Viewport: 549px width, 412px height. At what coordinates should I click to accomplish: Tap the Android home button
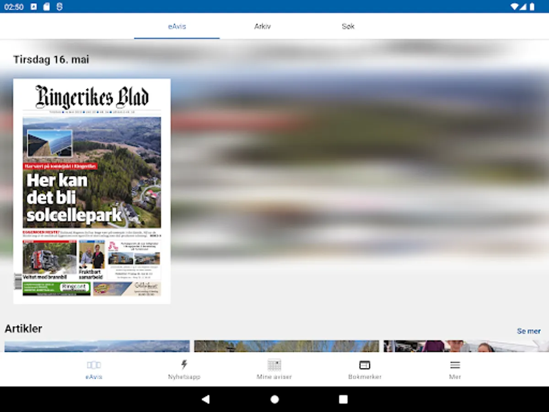[x=274, y=399]
